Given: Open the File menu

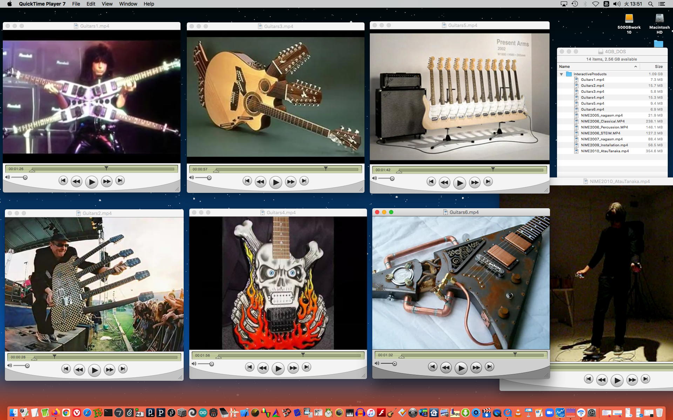Looking at the screenshot, I should [x=76, y=4].
